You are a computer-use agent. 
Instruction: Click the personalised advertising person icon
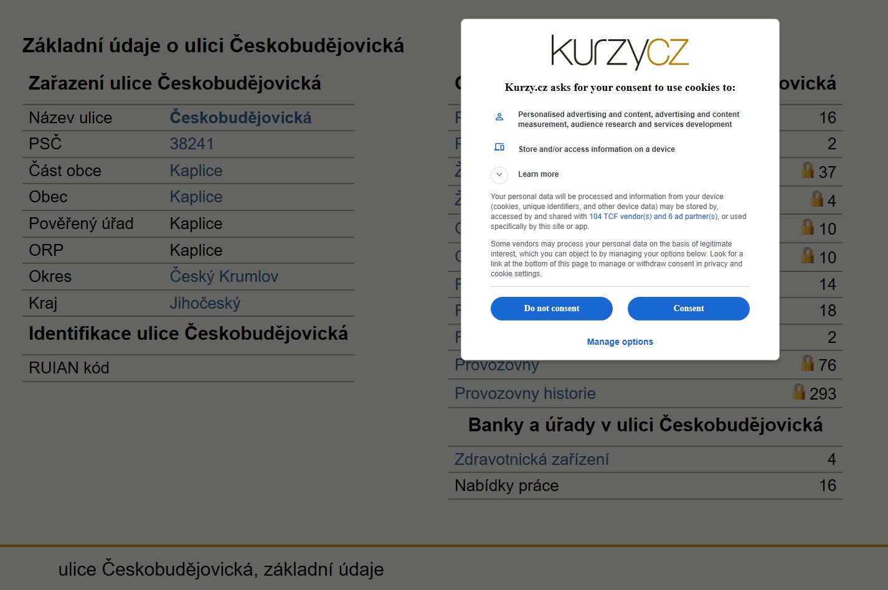click(499, 116)
